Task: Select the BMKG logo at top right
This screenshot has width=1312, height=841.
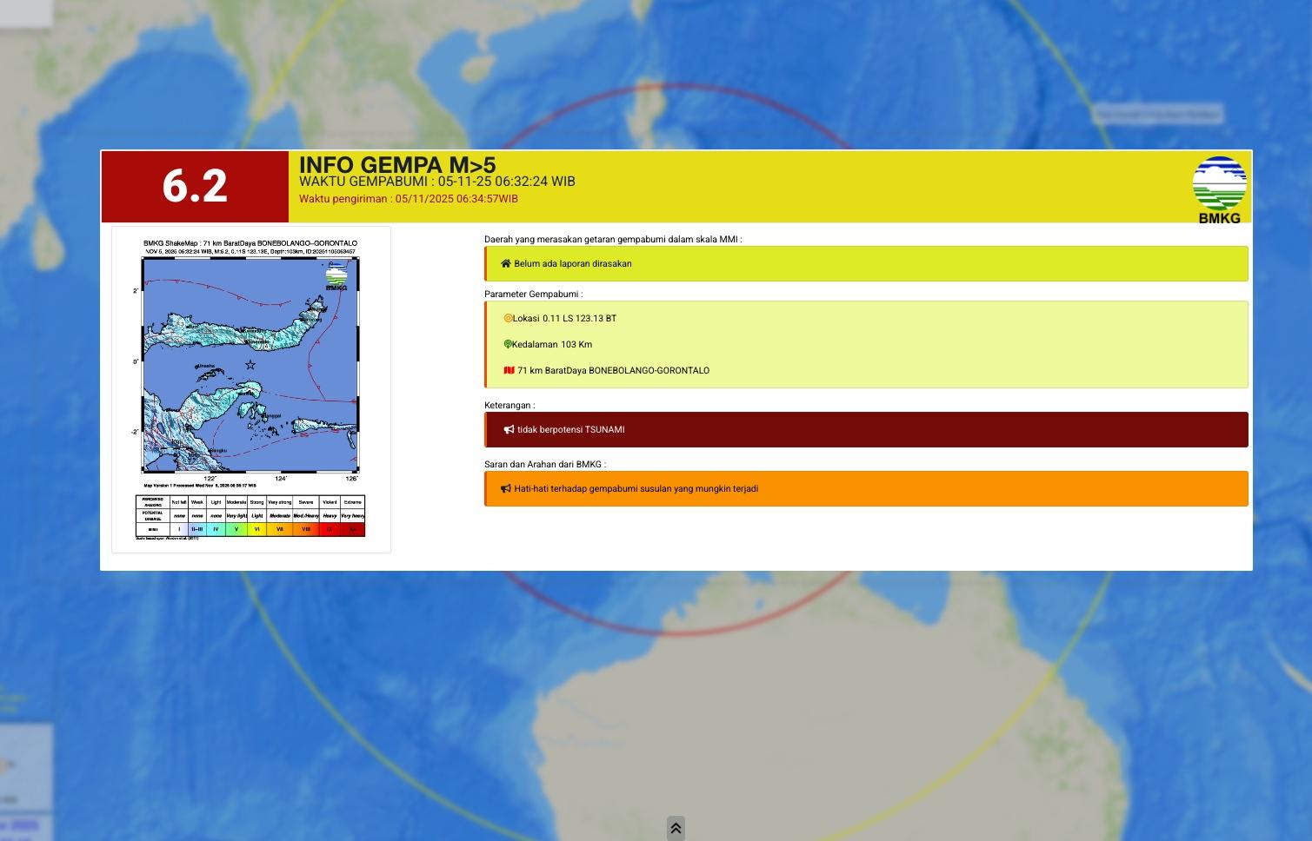Action: click(1217, 185)
